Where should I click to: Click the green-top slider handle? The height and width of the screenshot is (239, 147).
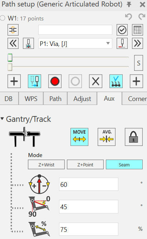pos(10,58)
